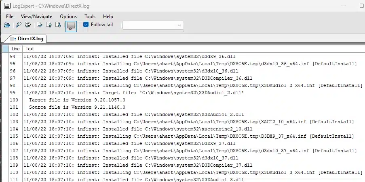Jump to previous bookmark with up arrow icon
The width and height of the screenshot is (365, 182).
coord(49,25)
